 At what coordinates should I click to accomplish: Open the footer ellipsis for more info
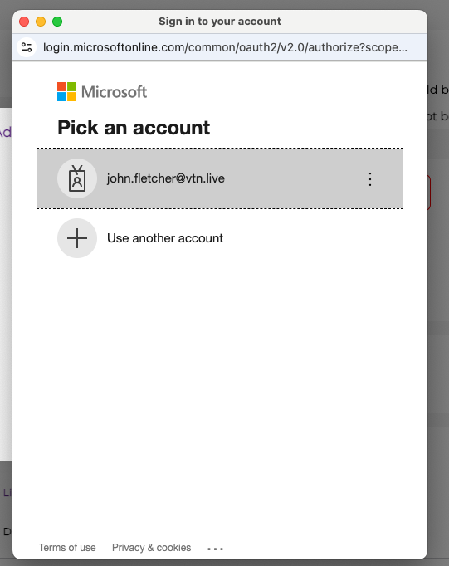[216, 549]
